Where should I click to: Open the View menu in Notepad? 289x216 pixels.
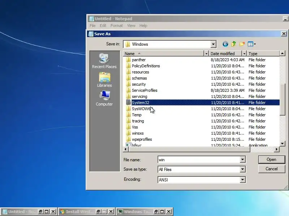click(131, 26)
